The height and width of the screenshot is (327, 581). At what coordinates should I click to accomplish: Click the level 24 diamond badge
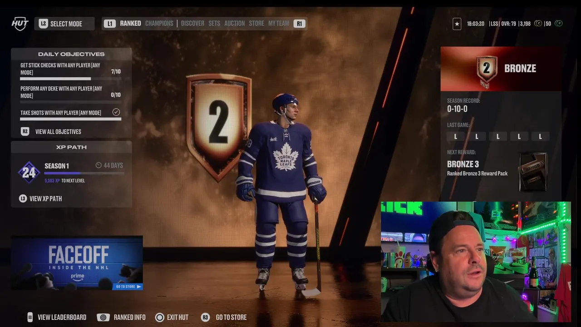pos(29,173)
